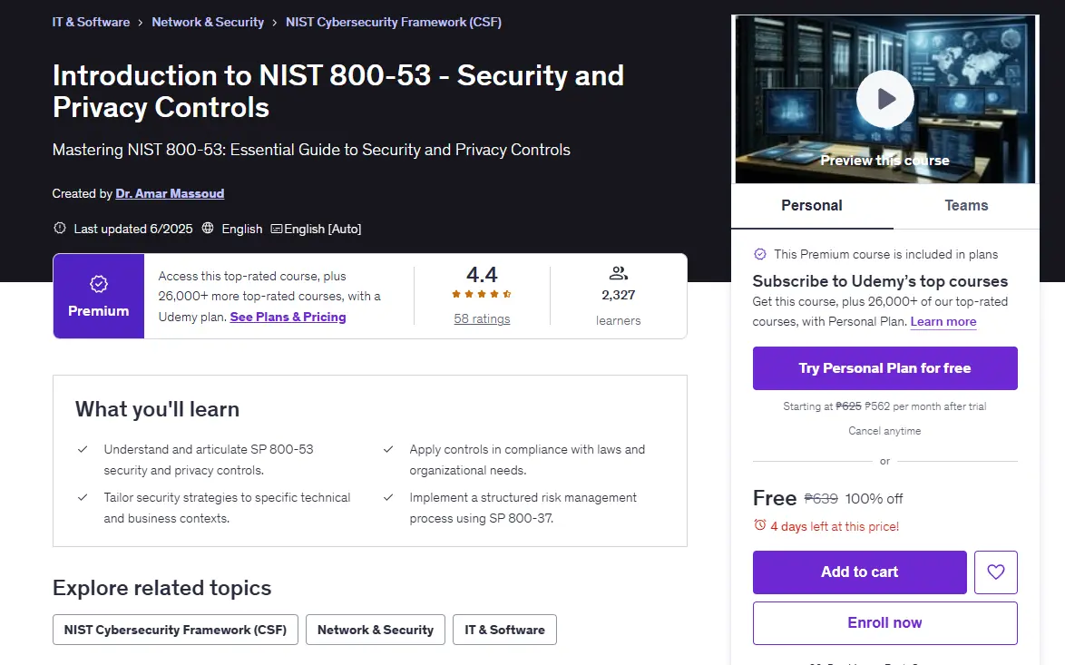Click the alarm clock icon by days left

point(759,525)
